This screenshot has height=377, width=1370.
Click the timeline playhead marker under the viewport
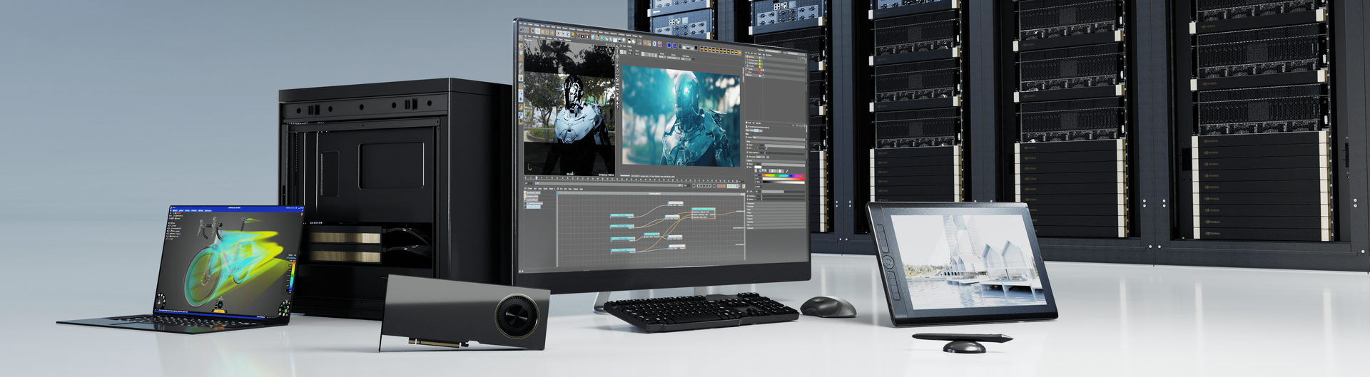coord(537,177)
